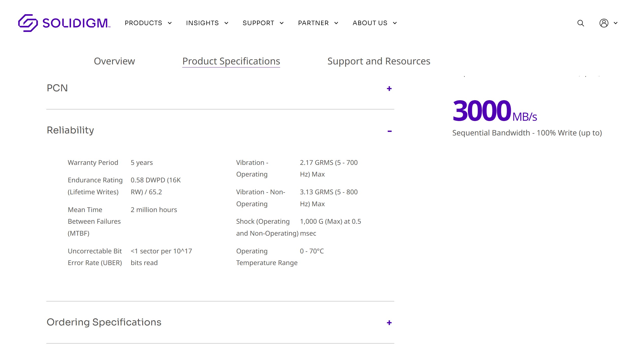The height and width of the screenshot is (348, 623).
Task: Click the PCN section heading
Action: pyautogui.click(x=57, y=88)
